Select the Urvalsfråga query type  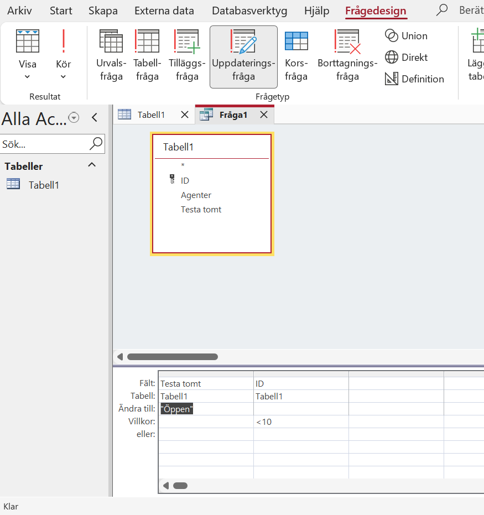[x=111, y=55]
